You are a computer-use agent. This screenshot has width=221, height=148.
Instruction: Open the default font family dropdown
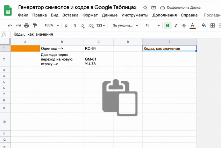pyautogui.click(x=125, y=25)
